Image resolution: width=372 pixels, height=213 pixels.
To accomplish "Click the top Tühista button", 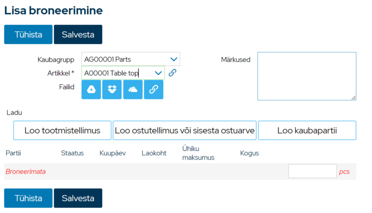I will (28, 34).
